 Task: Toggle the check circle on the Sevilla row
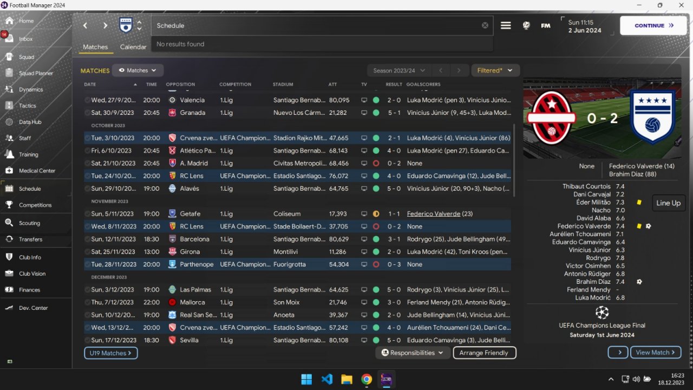click(87, 340)
